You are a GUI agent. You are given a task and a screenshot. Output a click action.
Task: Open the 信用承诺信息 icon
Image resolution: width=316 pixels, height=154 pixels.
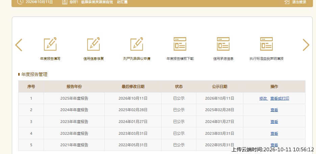click(223, 44)
